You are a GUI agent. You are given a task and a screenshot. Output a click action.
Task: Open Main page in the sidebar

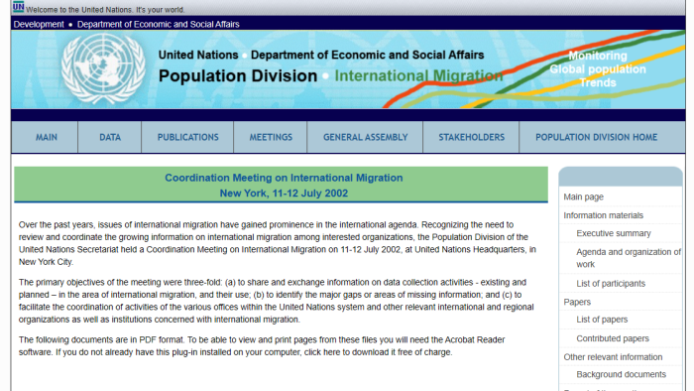tap(583, 197)
